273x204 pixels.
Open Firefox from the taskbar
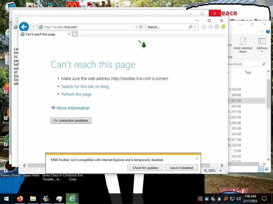20,199
